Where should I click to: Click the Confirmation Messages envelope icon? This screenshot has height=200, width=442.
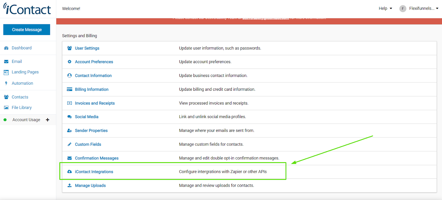tap(70, 158)
